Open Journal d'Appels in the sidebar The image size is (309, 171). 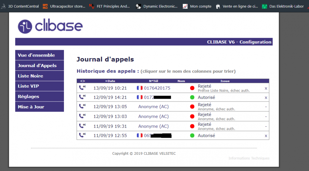pyautogui.click(x=40, y=66)
